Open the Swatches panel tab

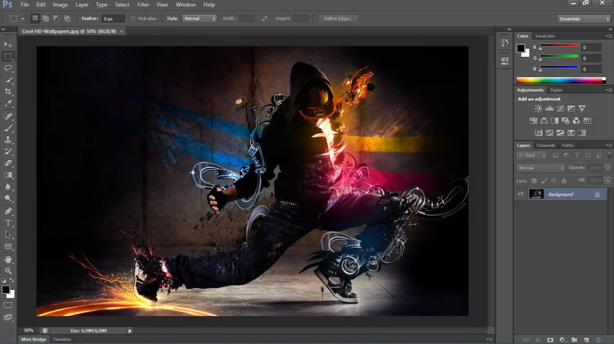(545, 36)
